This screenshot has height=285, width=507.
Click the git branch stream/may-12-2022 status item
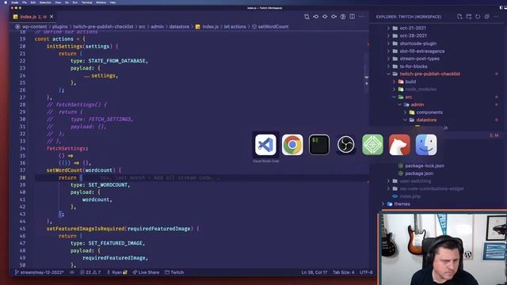coord(39,272)
